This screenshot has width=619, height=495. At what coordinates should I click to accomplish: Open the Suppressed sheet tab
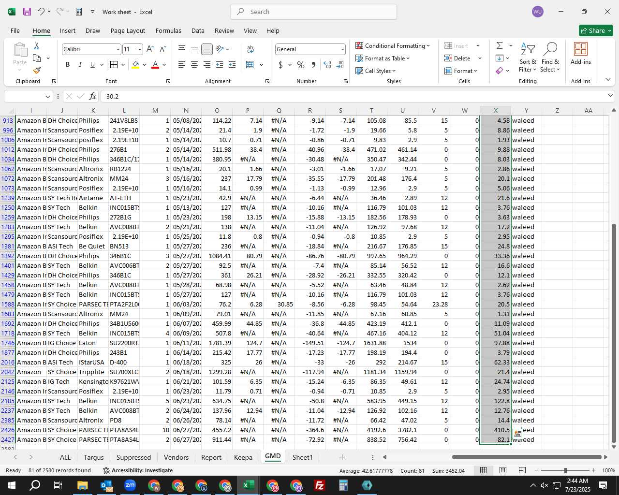pyautogui.click(x=133, y=457)
